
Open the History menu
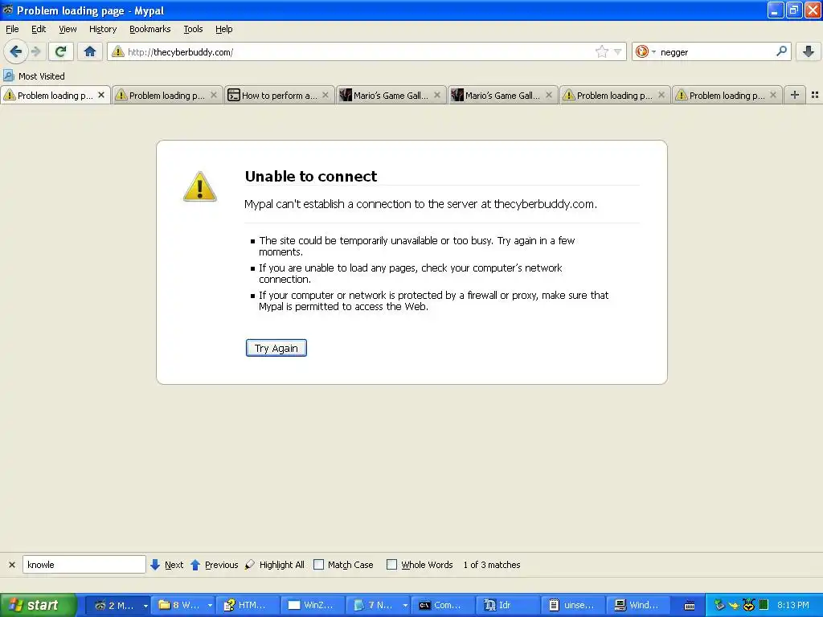tap(102, 29)
